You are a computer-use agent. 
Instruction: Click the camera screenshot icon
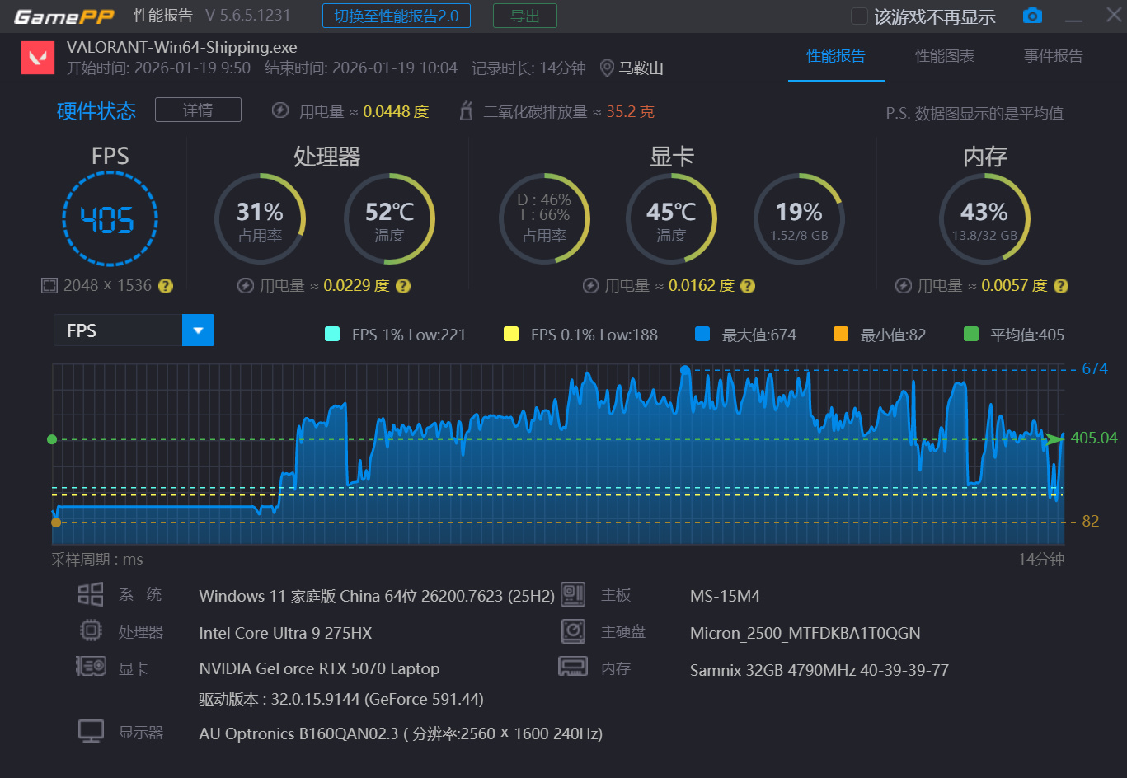click(x=1032, y=16)
